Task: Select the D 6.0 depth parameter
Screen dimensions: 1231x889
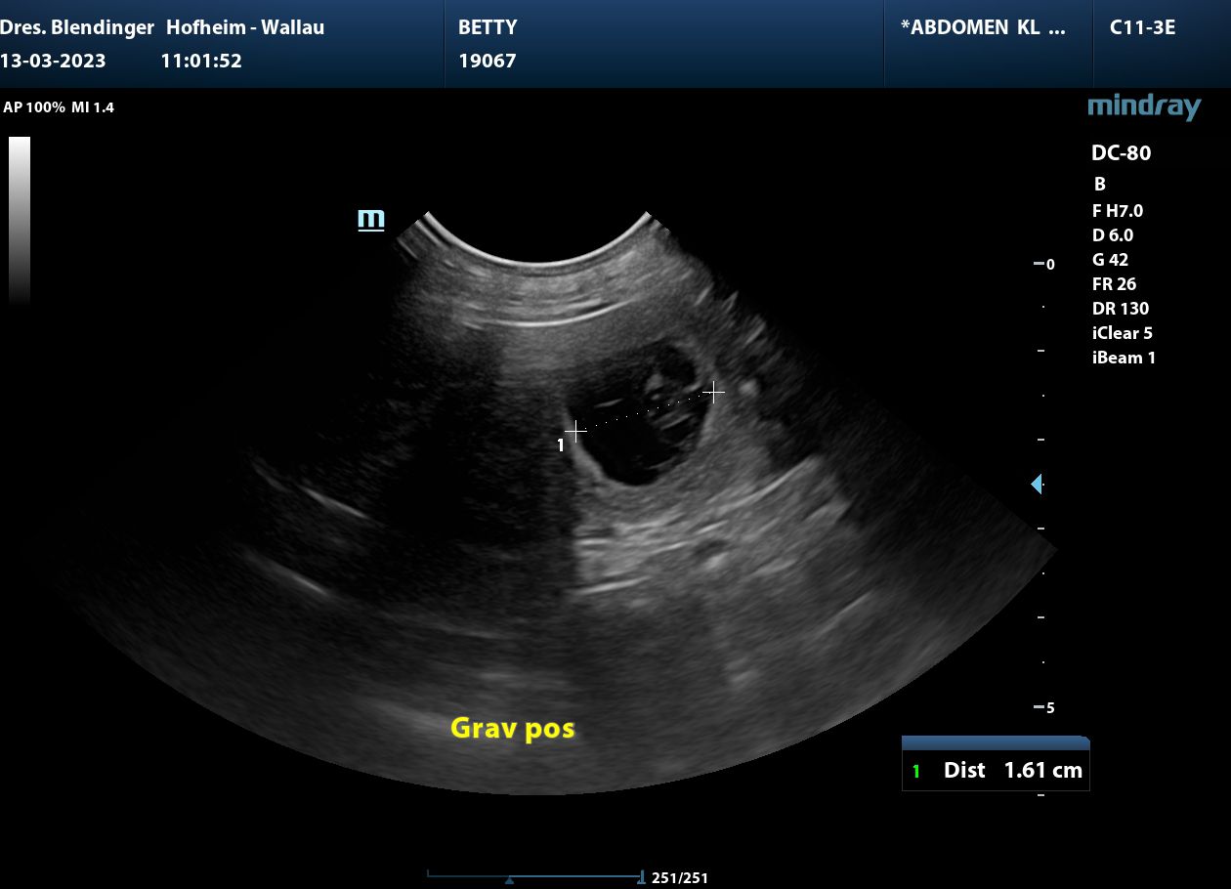Action: [x=1113, y=235]
